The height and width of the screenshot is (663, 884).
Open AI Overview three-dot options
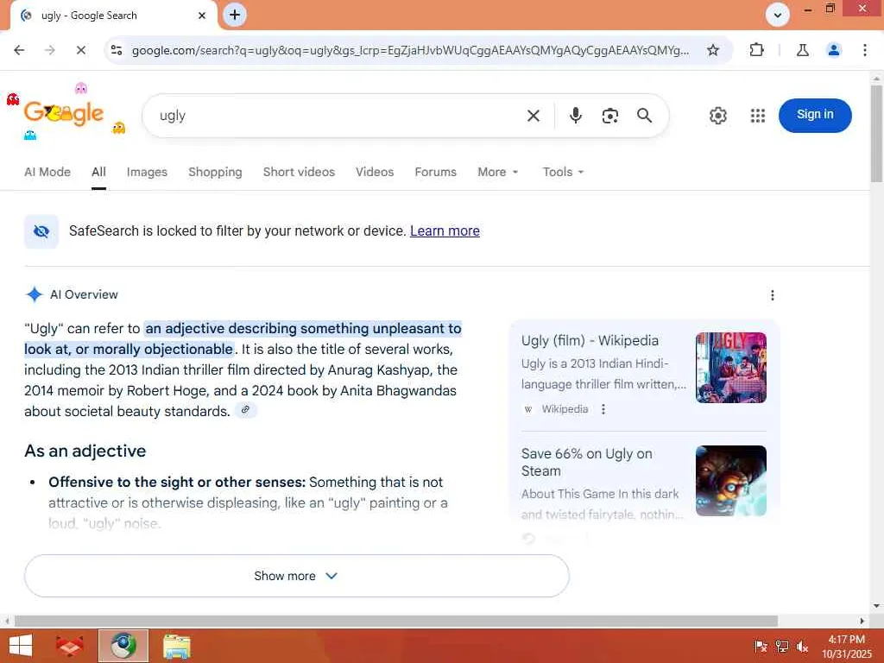coord(772,295)
